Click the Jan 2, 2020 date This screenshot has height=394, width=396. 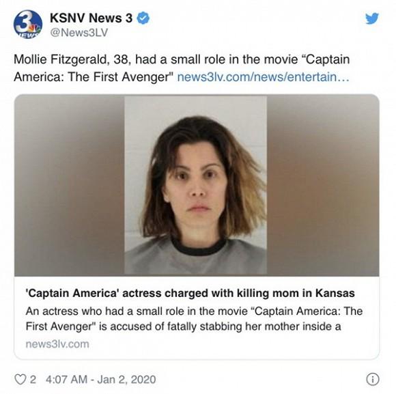(126, 380)
